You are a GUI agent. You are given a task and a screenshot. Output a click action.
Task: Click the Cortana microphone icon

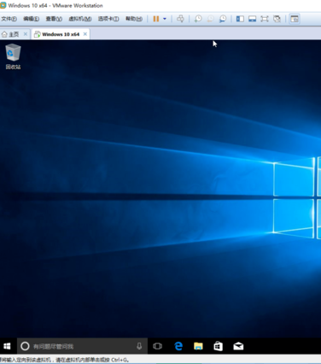(139, 346)
